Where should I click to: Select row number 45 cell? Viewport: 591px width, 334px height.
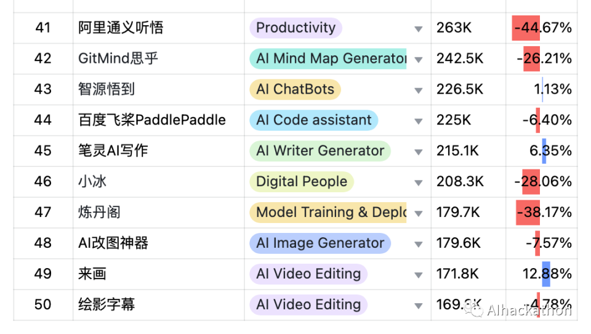[43, 151]
